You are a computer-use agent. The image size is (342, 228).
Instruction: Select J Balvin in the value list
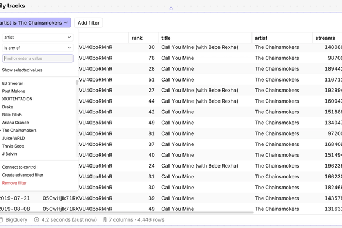tap(9, 154)
